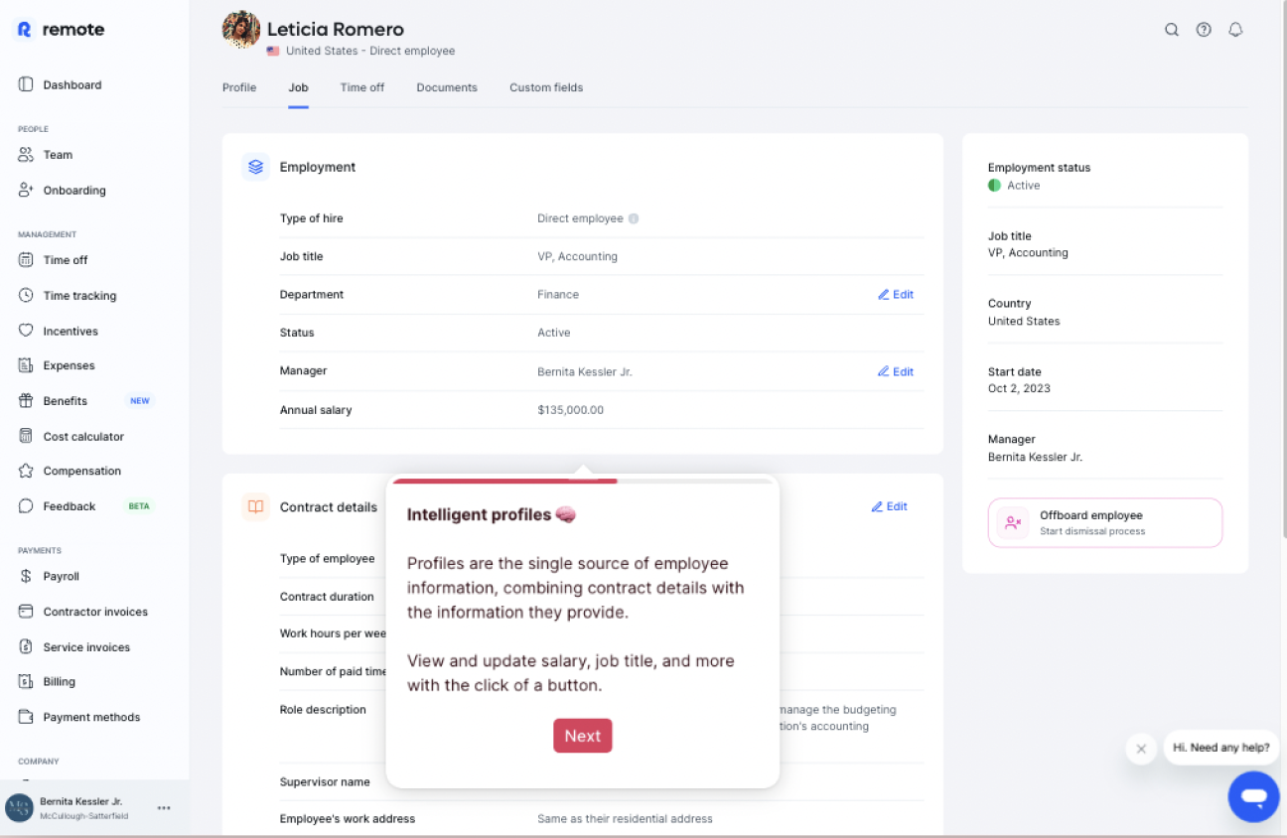Click the Time tracking clock icon
Screen dimensions: 1287x838
[x=26, y=296]
